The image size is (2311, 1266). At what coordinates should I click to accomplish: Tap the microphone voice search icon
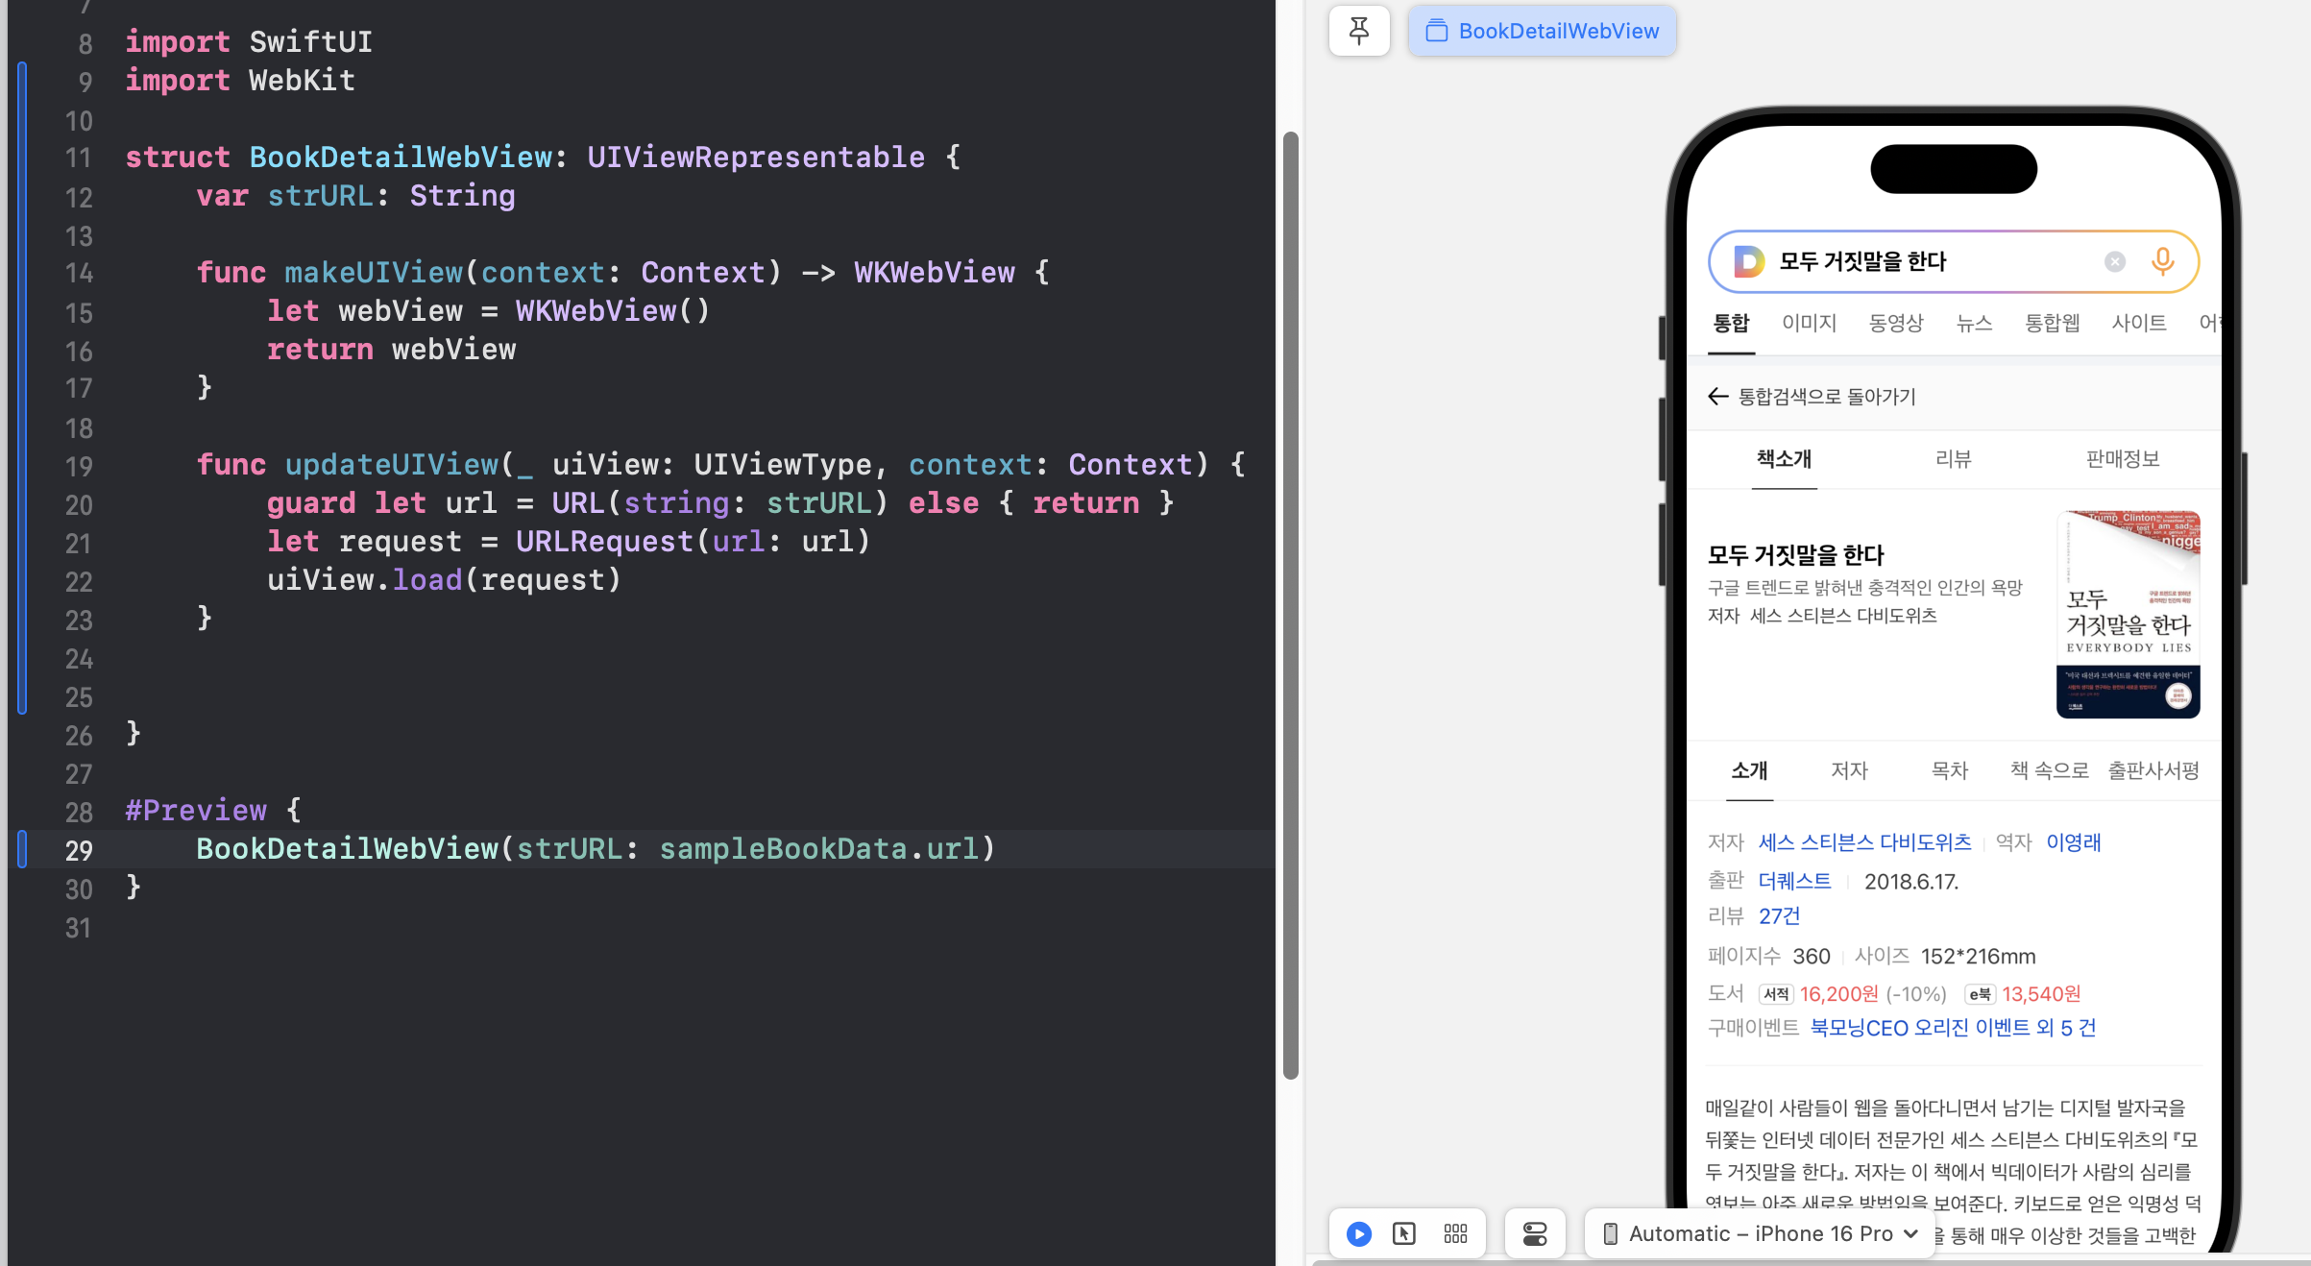[2162, 261]
